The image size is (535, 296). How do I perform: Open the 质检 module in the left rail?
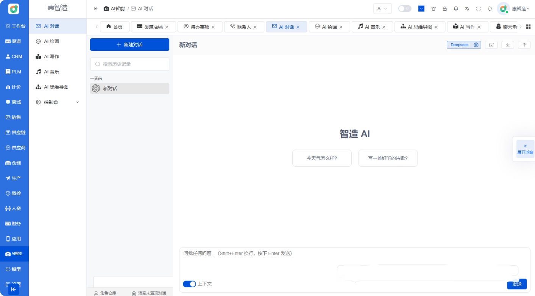[14, 193]
